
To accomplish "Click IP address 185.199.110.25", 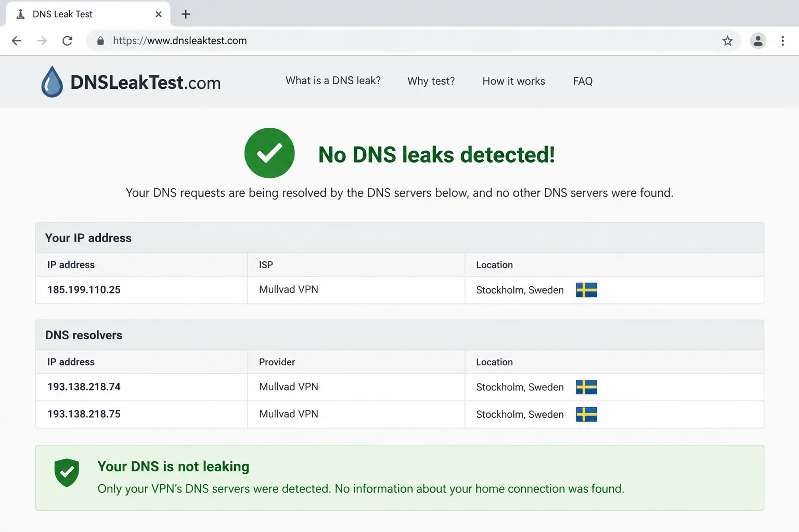I will click(x=84, y=289).
